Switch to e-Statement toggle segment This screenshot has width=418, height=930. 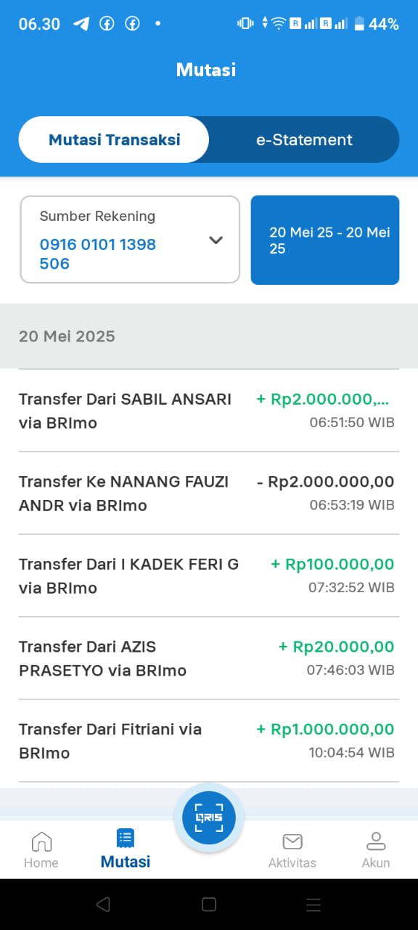(304, 139)
